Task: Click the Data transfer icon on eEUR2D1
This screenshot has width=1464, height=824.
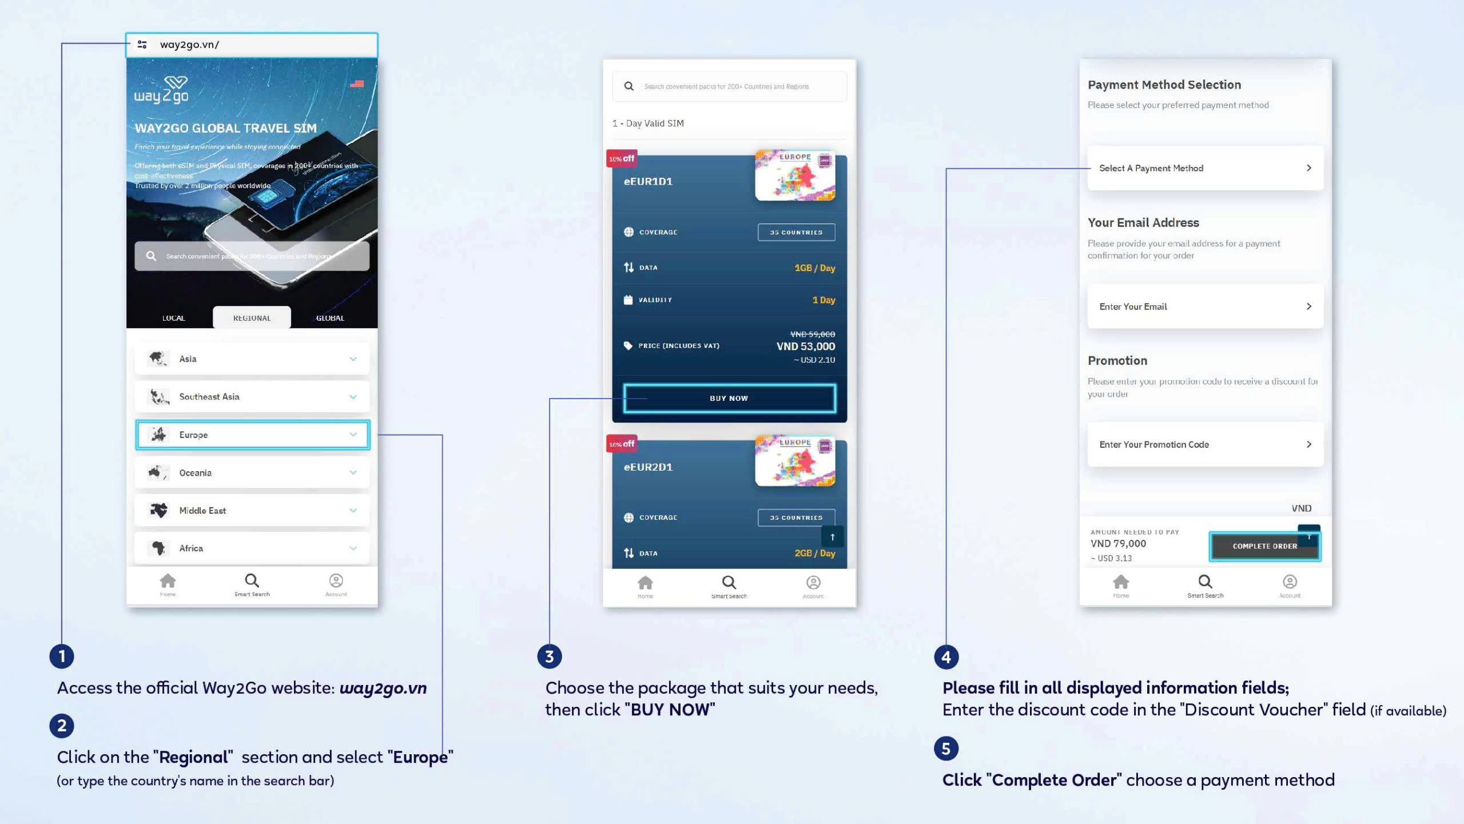Action: click(x=627, y=552)
